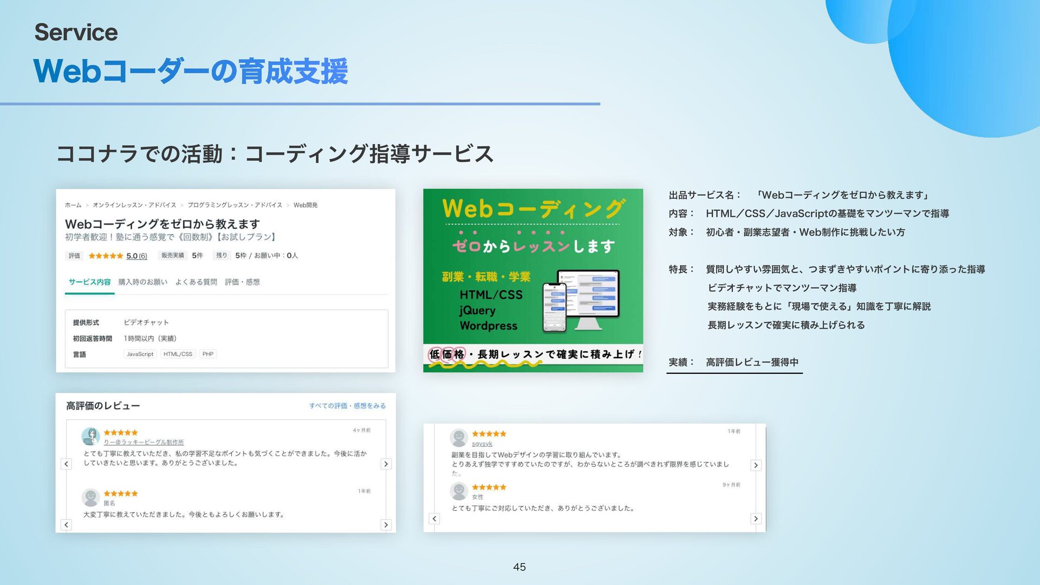
Task: Click previous arrow beside the first review
Action: point(66,464)
